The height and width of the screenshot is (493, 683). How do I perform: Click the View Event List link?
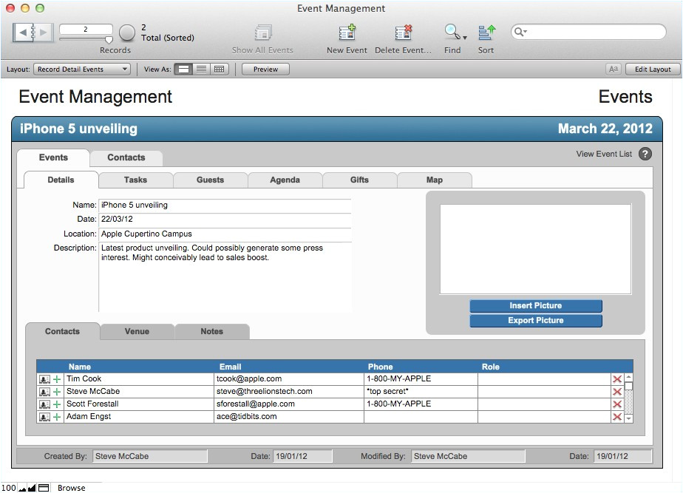pos(604,154)
